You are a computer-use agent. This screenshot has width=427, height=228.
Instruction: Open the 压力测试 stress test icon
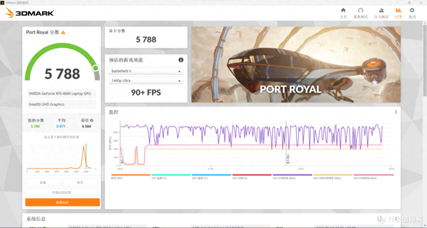point(381,10)
